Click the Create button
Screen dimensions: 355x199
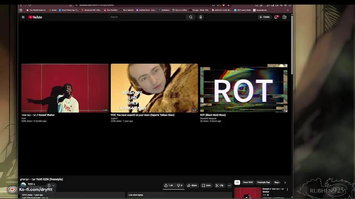(x=264, y=17)
